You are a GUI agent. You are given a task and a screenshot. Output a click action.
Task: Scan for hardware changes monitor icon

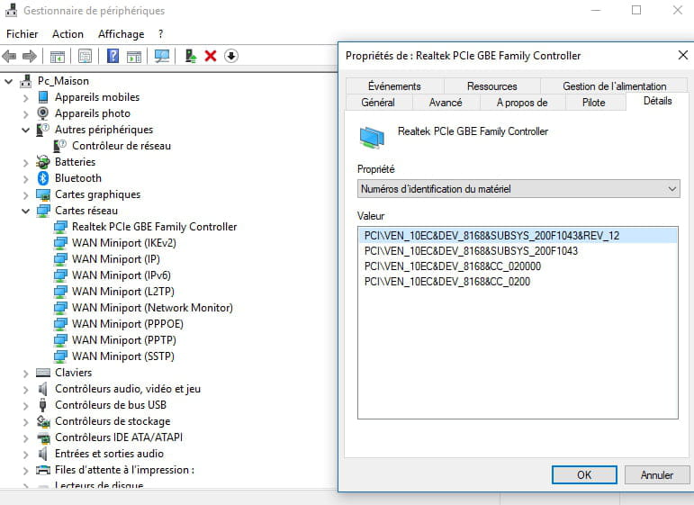tap(162, 56)
